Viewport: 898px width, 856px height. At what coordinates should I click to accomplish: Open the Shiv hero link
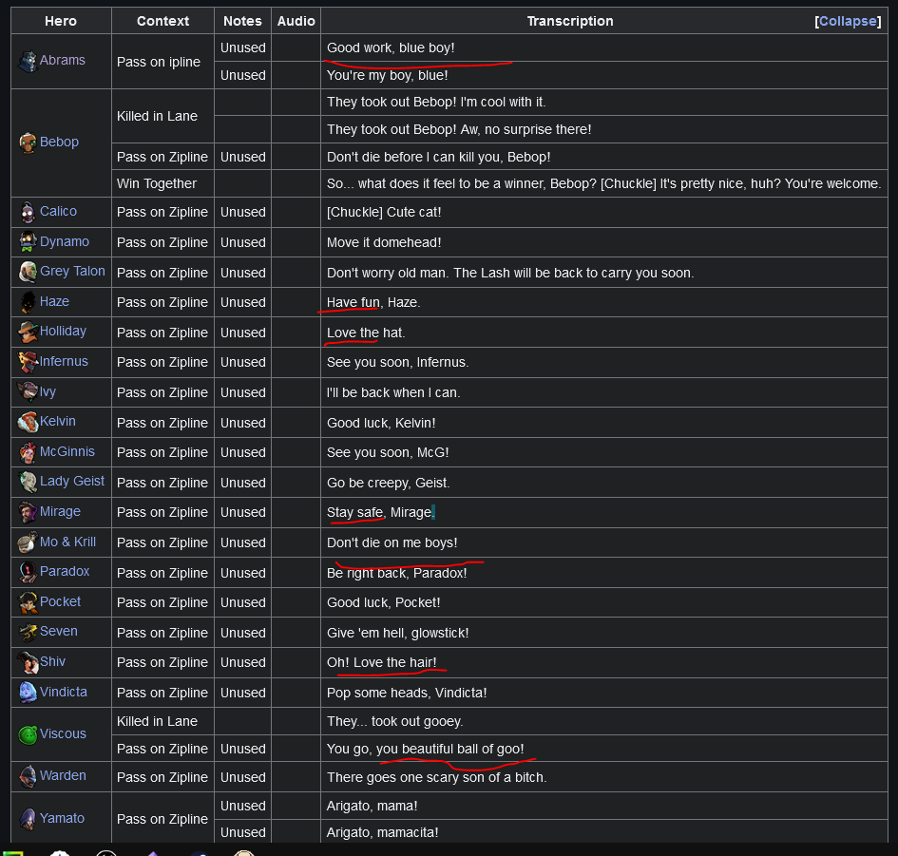click(52, 661)
